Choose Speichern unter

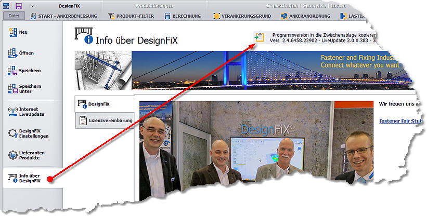coord(33,89)
